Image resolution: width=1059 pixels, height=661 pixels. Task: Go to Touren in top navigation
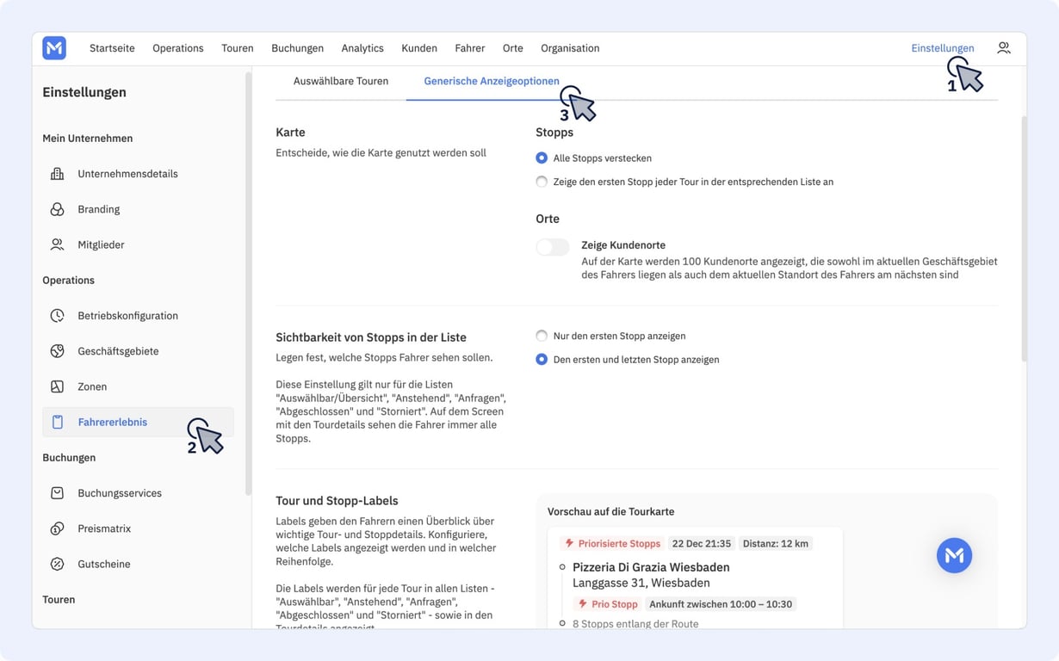[x=238, y=48]
